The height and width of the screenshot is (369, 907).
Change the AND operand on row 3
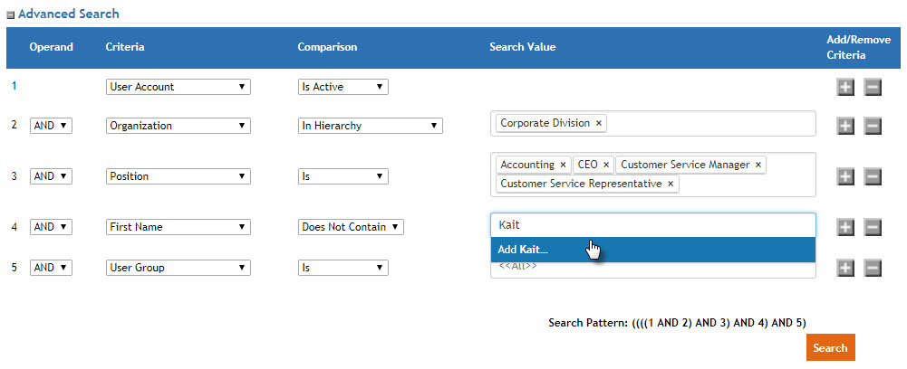click(51, 176)
